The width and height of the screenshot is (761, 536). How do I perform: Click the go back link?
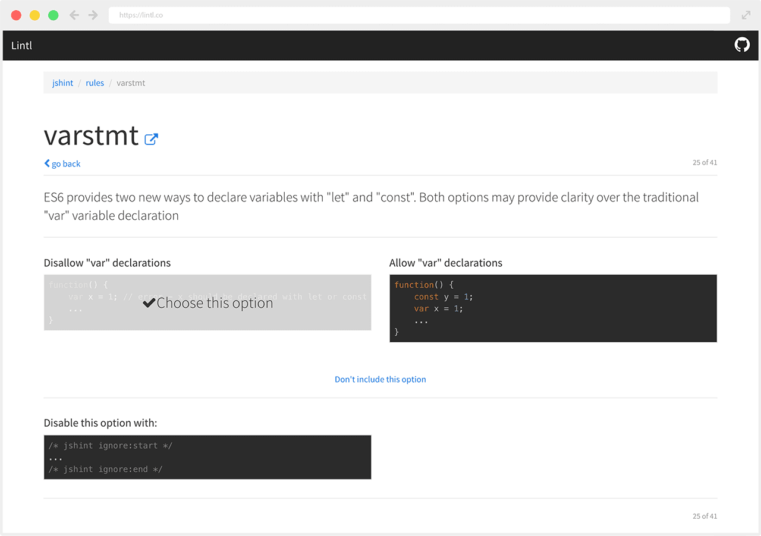pos(62,163)
